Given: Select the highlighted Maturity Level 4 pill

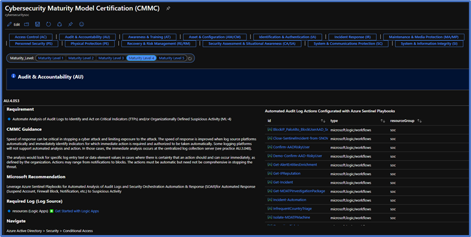Looking at the screenshot, I should tap(141, 58).
